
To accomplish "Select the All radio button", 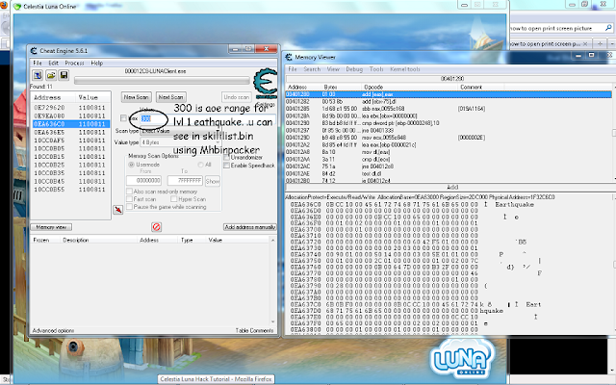I will pyautogui.click(x=200, y=165).
